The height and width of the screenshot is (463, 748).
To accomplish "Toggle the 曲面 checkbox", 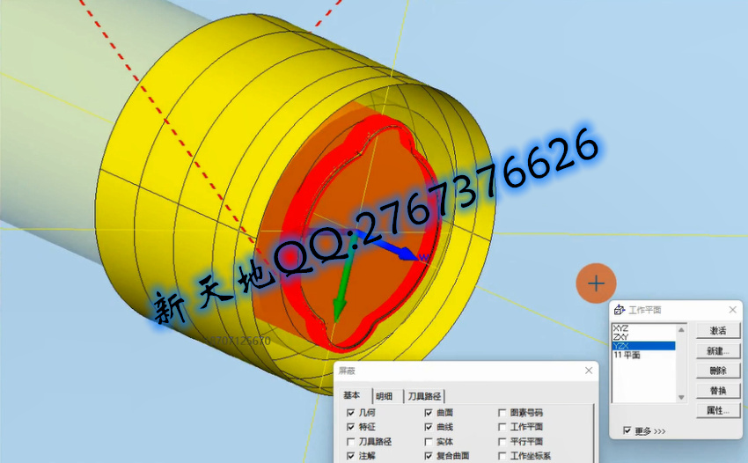I will click(x=429, y=413).
